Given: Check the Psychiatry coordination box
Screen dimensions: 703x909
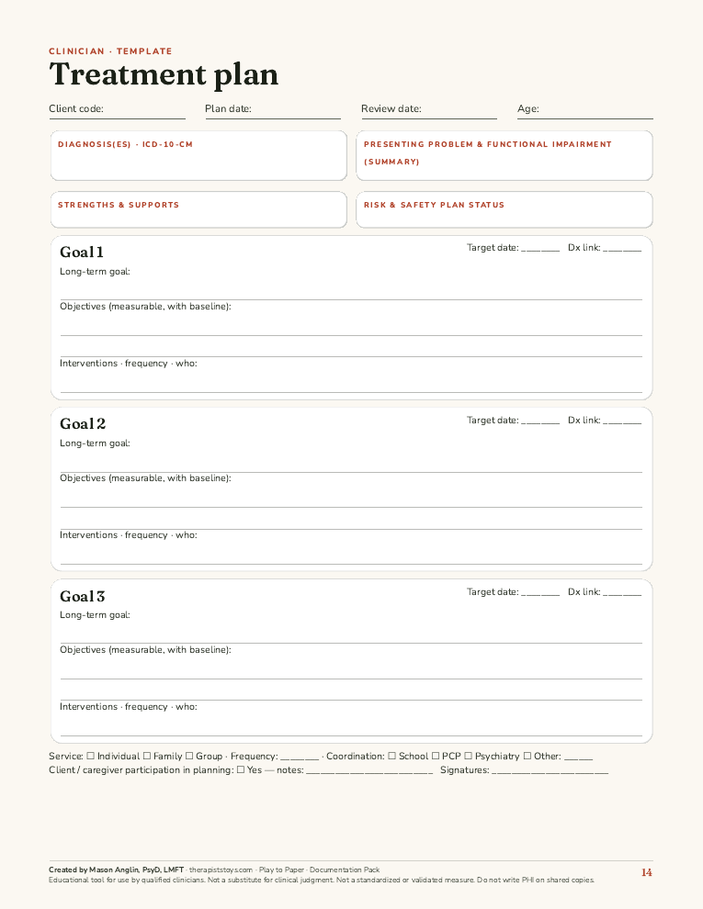Looking at the screenshot, I should click(x=468, y=756).
